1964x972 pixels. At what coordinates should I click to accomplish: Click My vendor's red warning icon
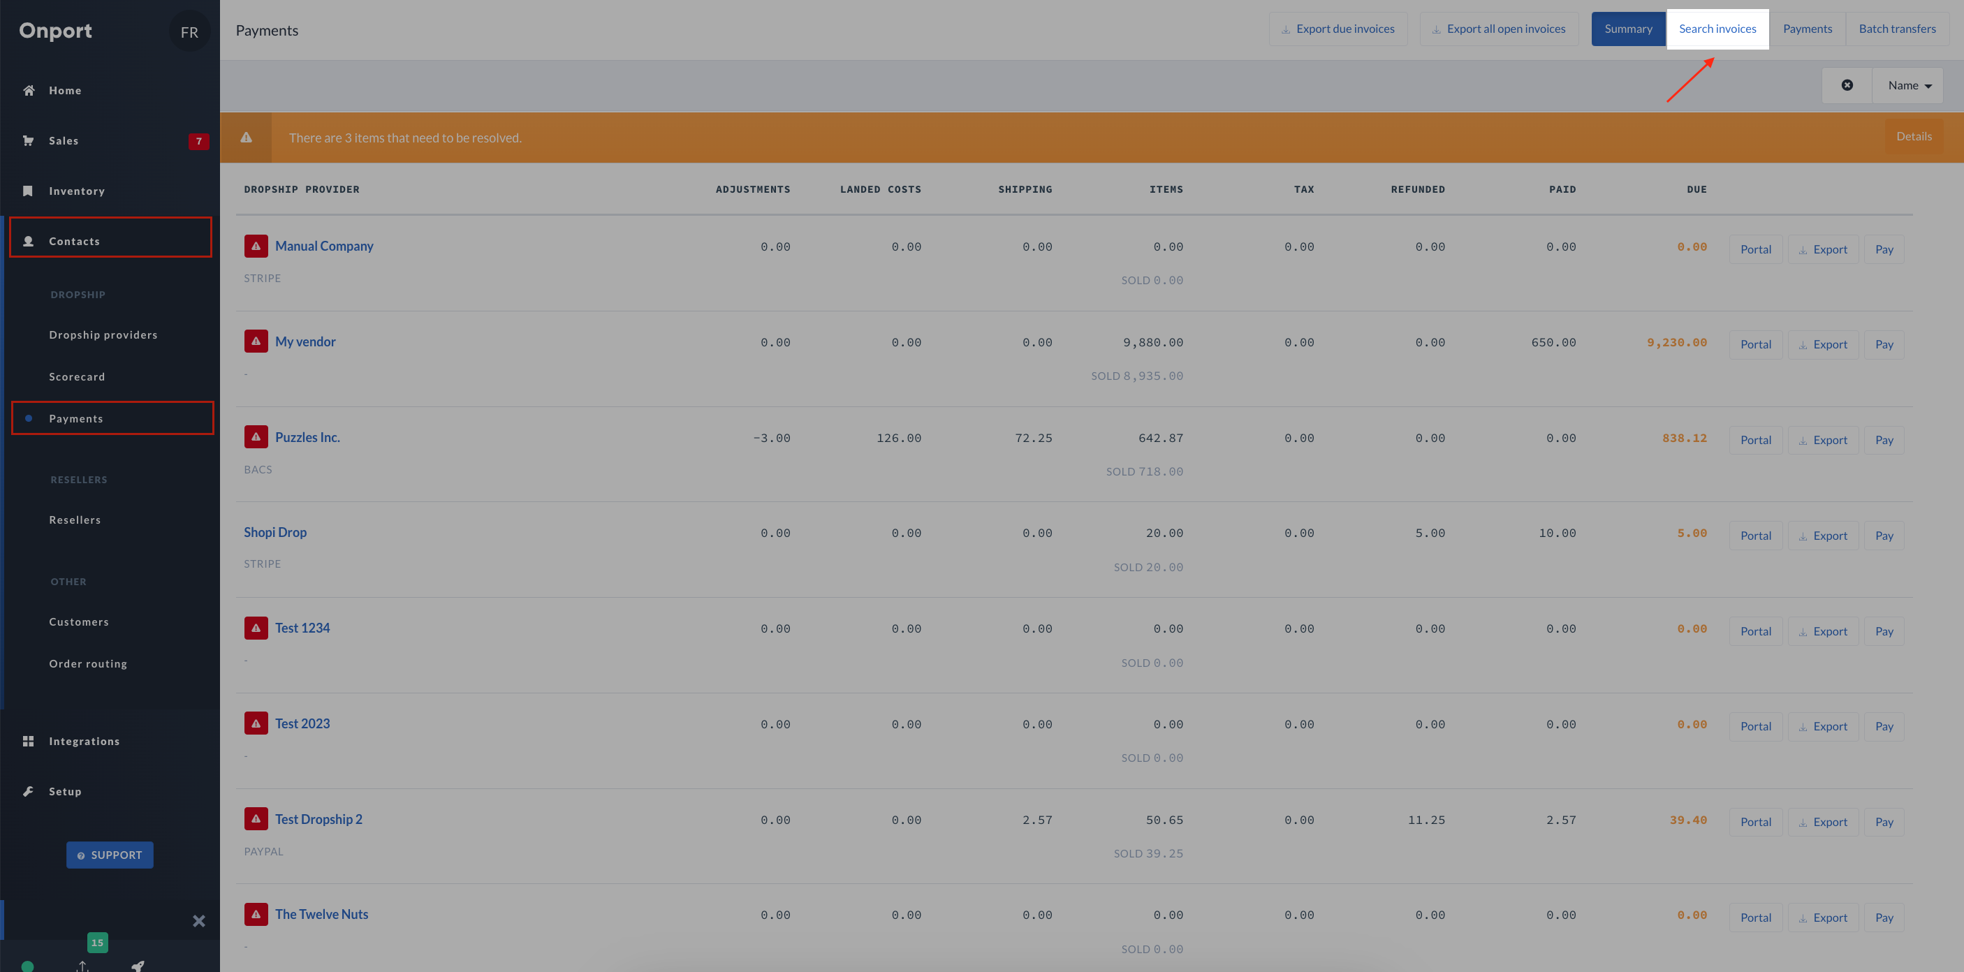click(x=256, y=341)
